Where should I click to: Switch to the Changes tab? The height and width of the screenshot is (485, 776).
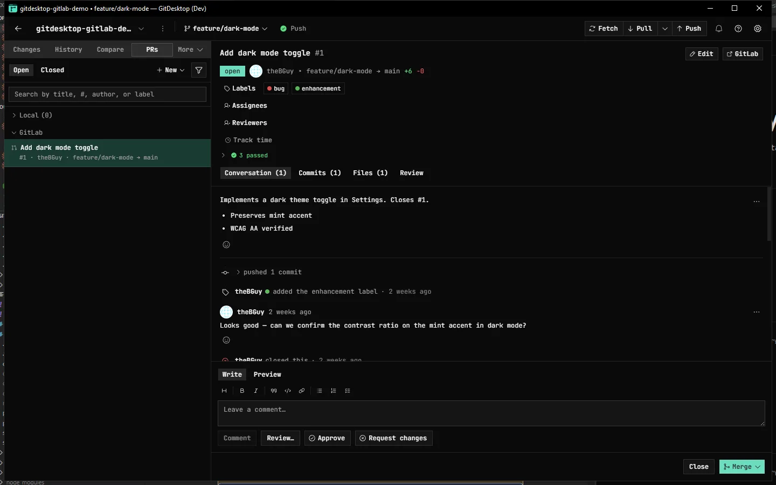pyautogui.click(x=27, y=50)
